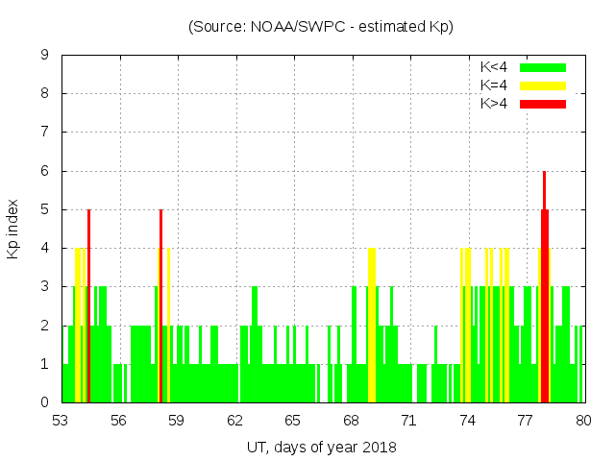Click the vertical 'Kp index' axis label
Viewport: 615px width, 461px height.
[x=13, y=229]
